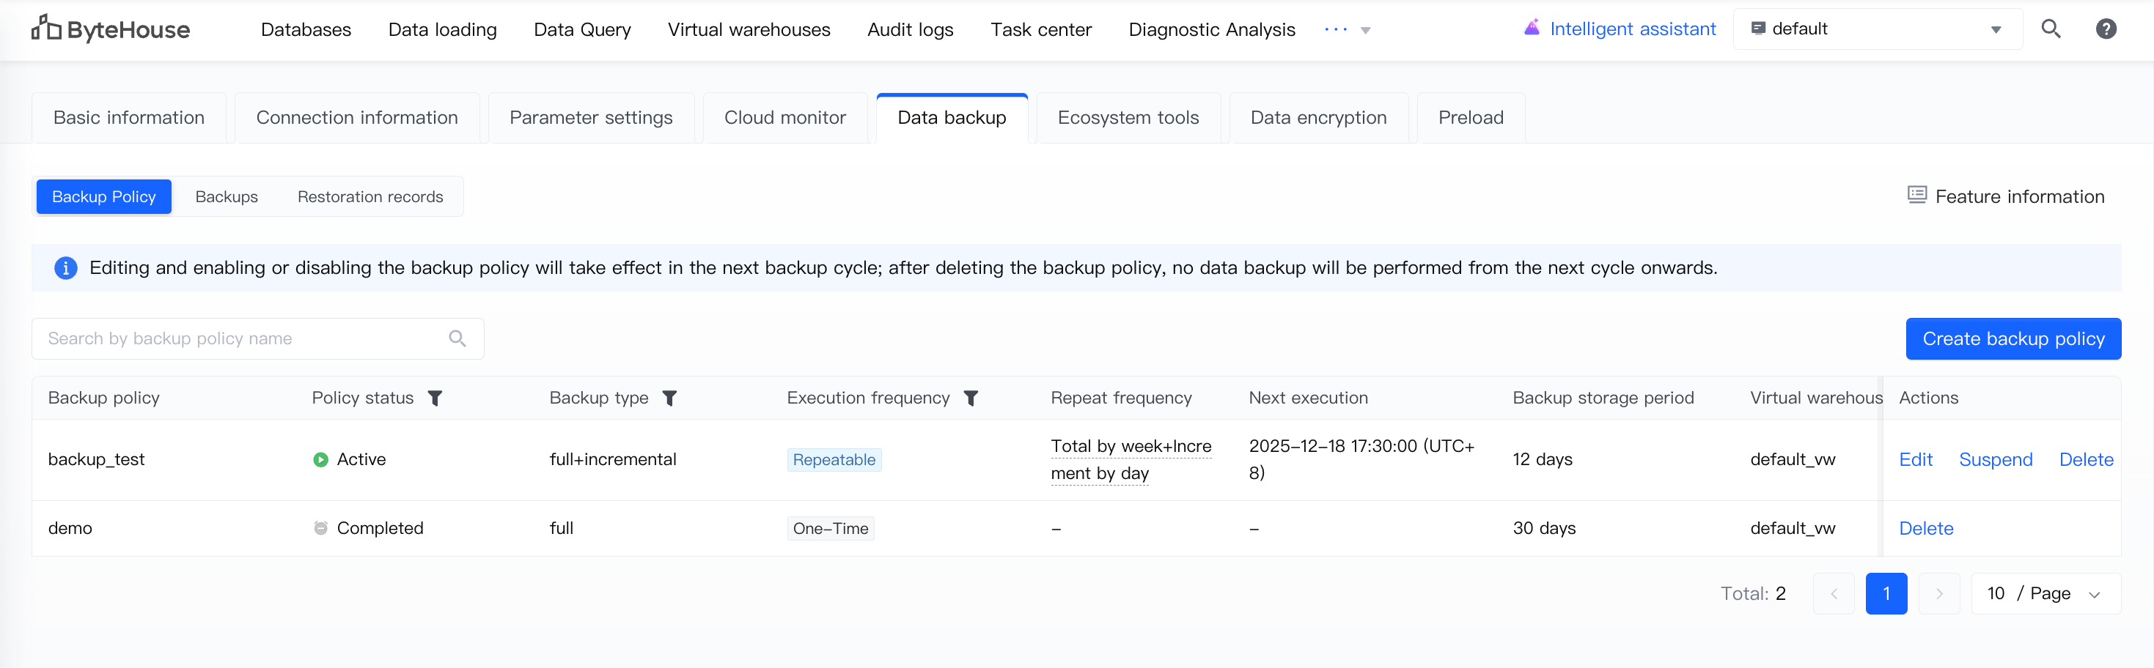Open the default project dropdown
The width and height of the screenshot is (2154, 668).
pyautogui.click(x=1876, y=29)
